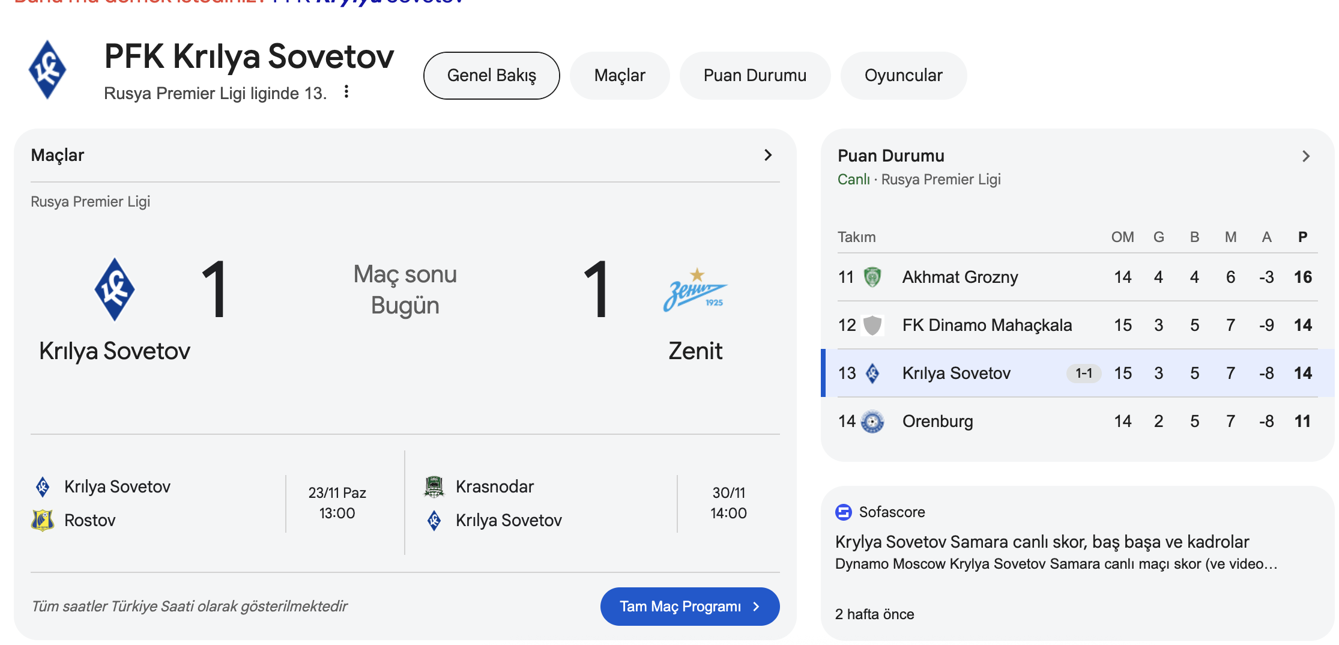This screenshot has height=645, width=1339.
Task: Select the Oyuncular tab
Action: tap(903, 76)
